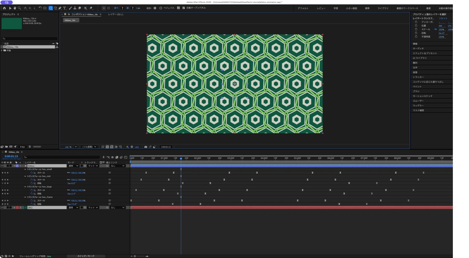This screenshot has width=469, height=258.
Task: Click the 8 bpc color depth button
Action: pos(23,147)
